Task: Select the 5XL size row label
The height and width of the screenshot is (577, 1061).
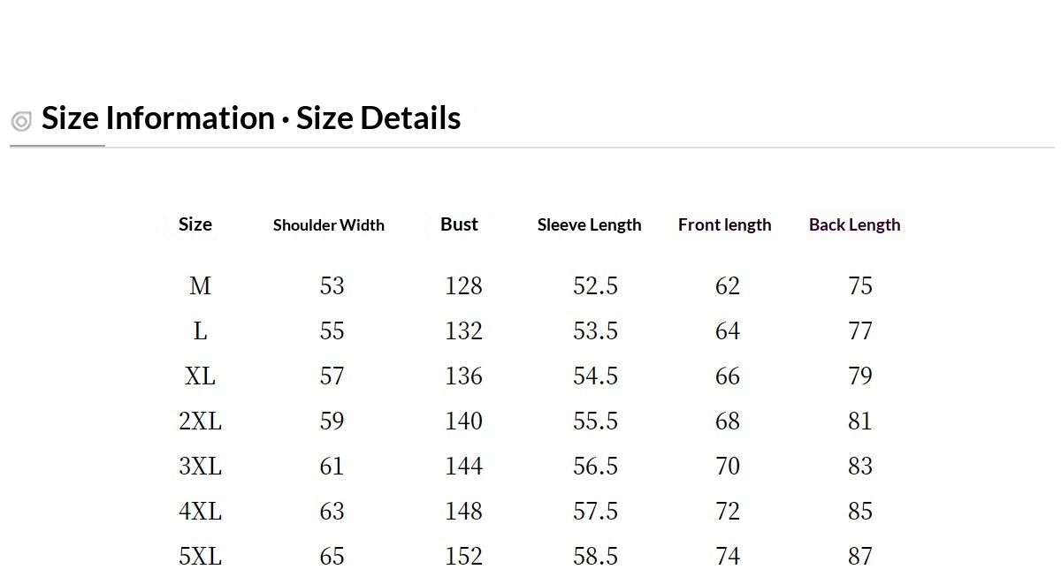Action: click(200, 557)
